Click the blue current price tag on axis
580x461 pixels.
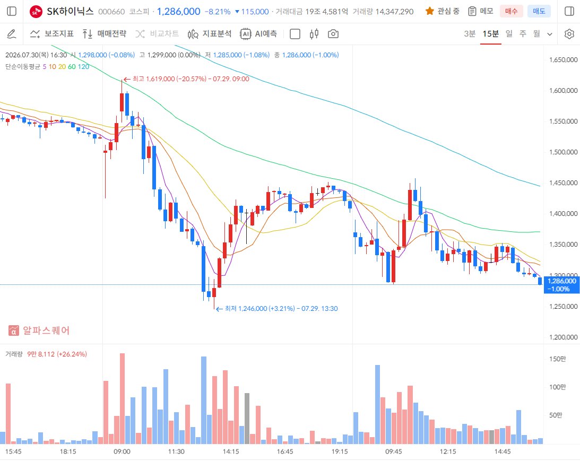pyautogui.click(x=561, y=285)
